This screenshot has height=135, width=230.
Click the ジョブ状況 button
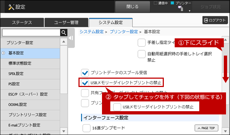tap(210, 7)
